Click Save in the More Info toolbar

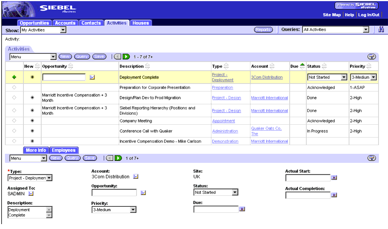pyautogui.click(x=90, y=158)
